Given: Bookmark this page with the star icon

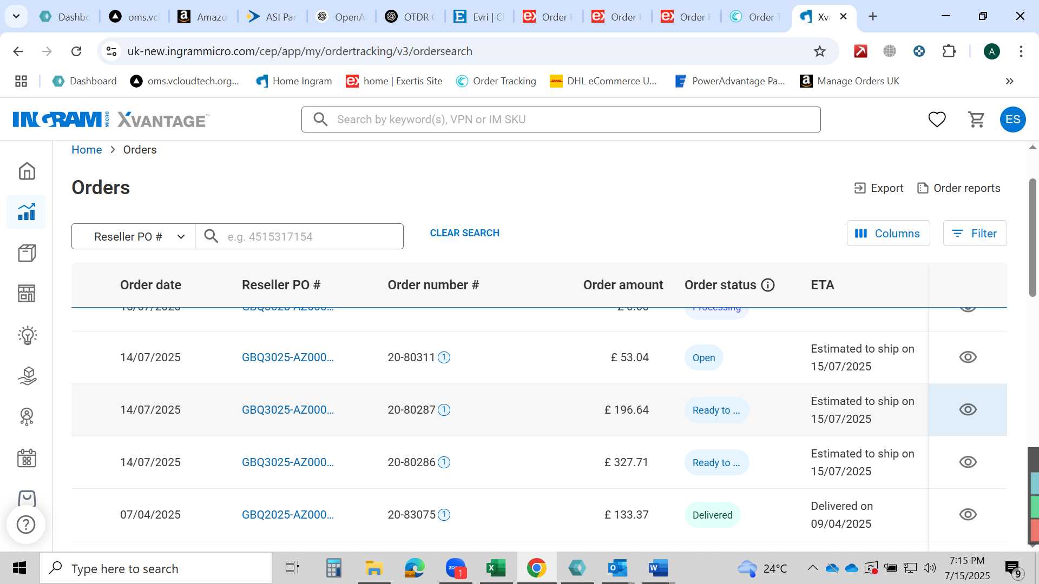Looking at the screenshot, I should pyautogui.click(x=820, y=51).
